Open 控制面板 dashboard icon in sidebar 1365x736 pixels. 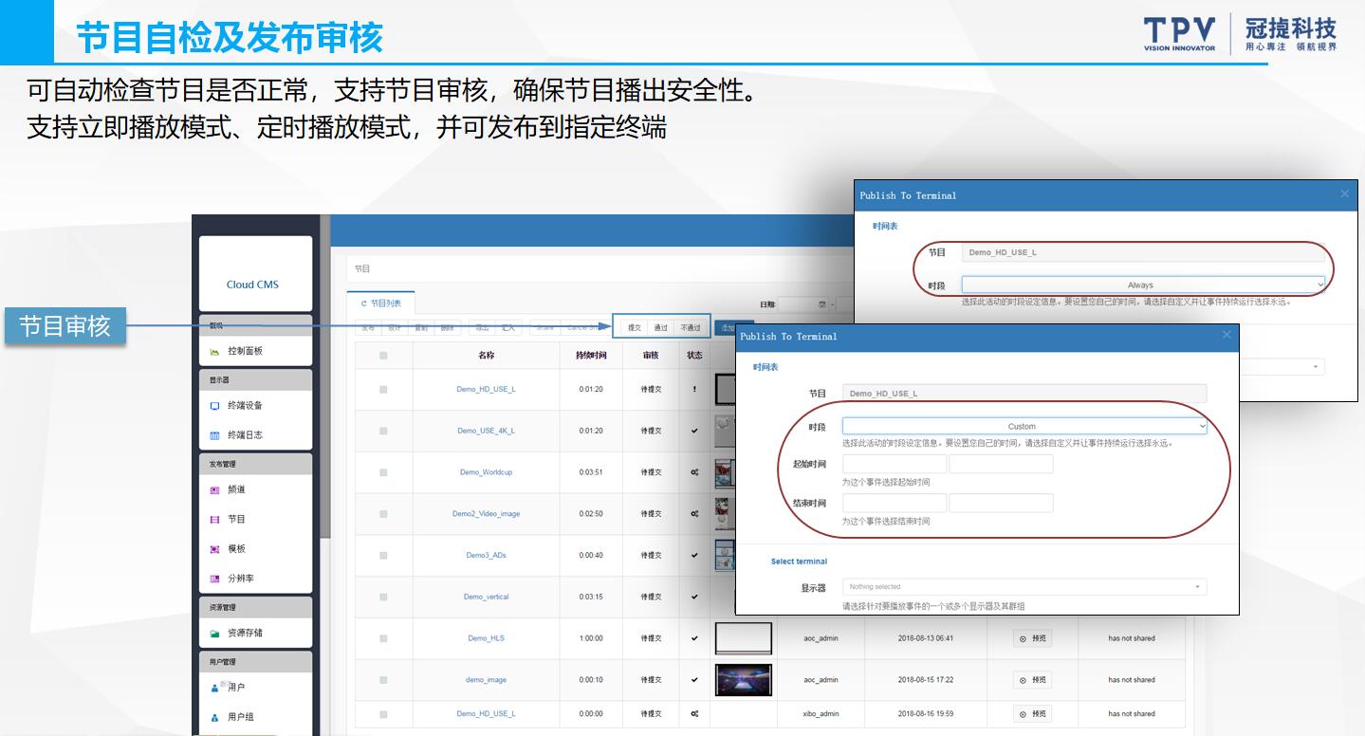(x=214, y=351)
